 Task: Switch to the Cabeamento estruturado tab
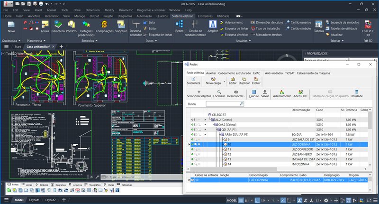click(235, 73)
